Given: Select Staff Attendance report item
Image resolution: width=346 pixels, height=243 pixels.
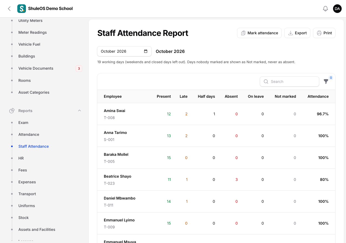Looking at the screenshot, I should pyautogui.click(x=34, y=146).
